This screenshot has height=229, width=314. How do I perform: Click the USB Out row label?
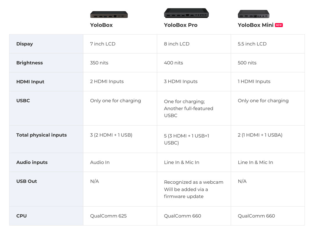27,181
